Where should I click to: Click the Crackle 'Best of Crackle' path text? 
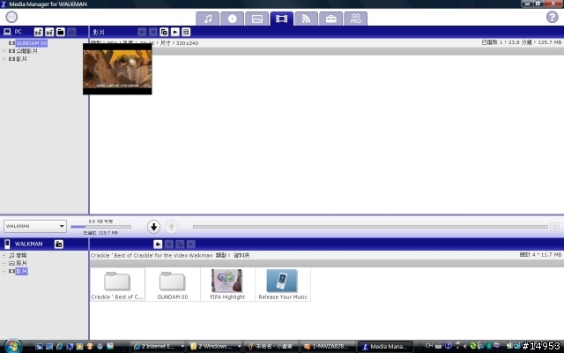(152, 255)
